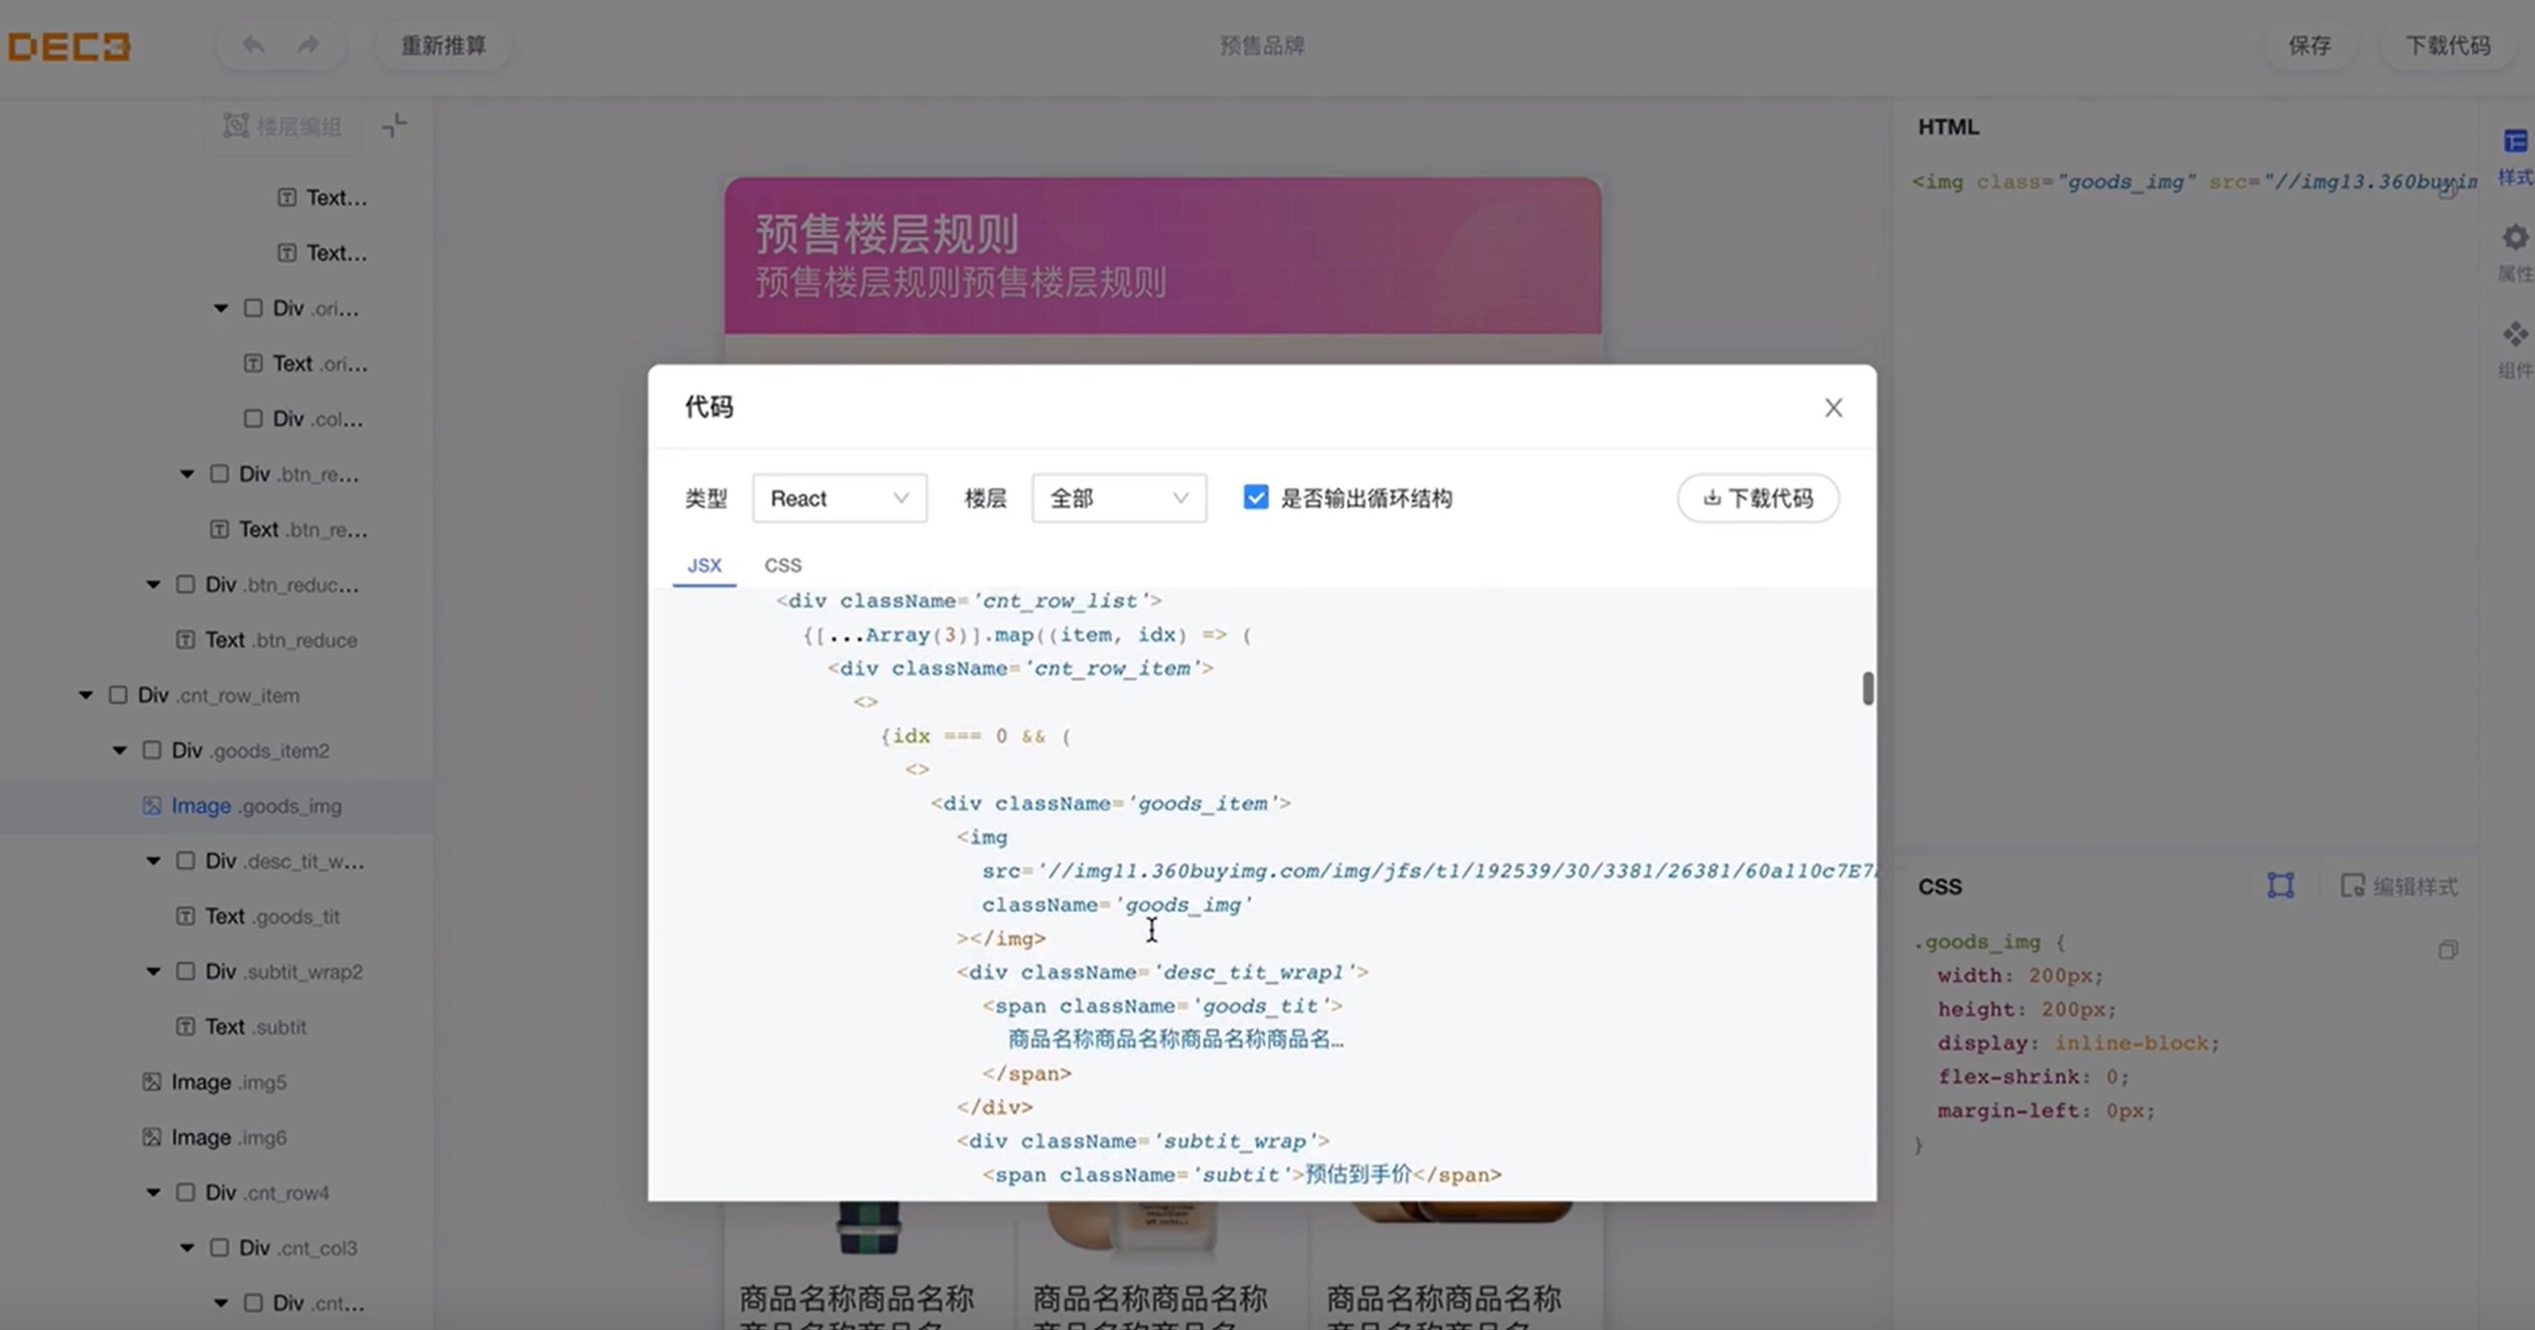Viewport: 2535px width, 1330px height.
Task: Close the 代码 dialog
Action: pos(1832,408)
